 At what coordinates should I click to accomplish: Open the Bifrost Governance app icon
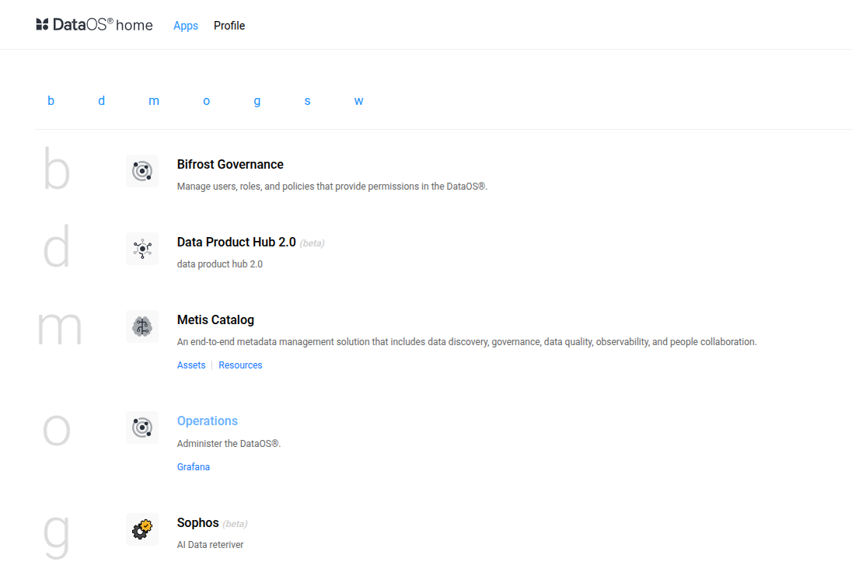pyautogui.click(x=142, y=171)
